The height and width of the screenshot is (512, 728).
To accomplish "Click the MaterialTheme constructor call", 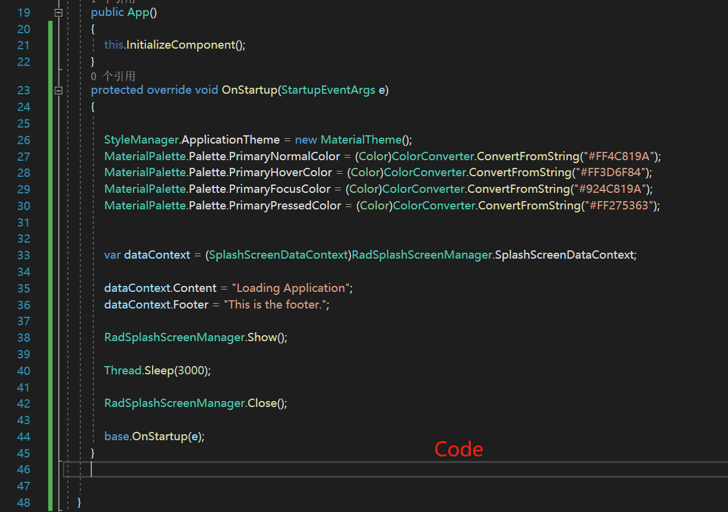I will tap(361, 140).
